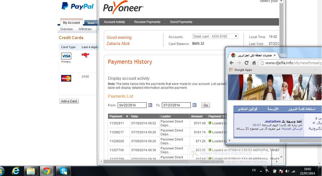Screen dimensions: 322x176
Task: Close the djelfa forum tab
Action: pyautogui.click(x=274, y=55)
